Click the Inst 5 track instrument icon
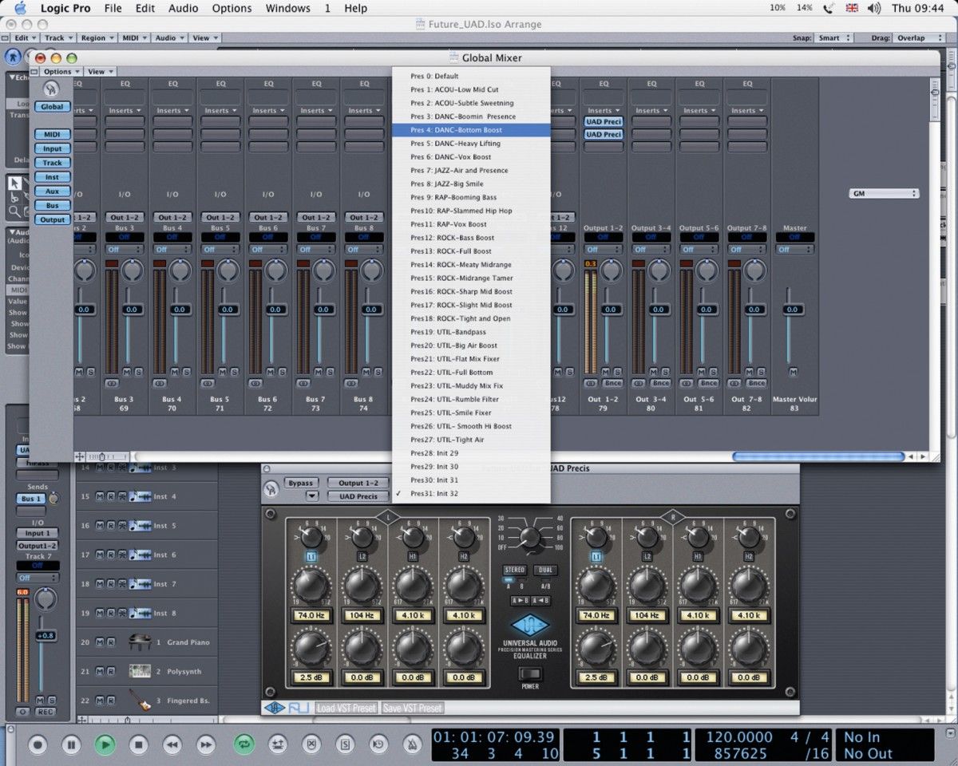 coord(140,525)
